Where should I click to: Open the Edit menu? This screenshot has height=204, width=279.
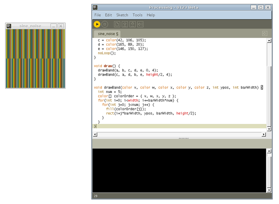pyautogui.click(x=108, y=15)
